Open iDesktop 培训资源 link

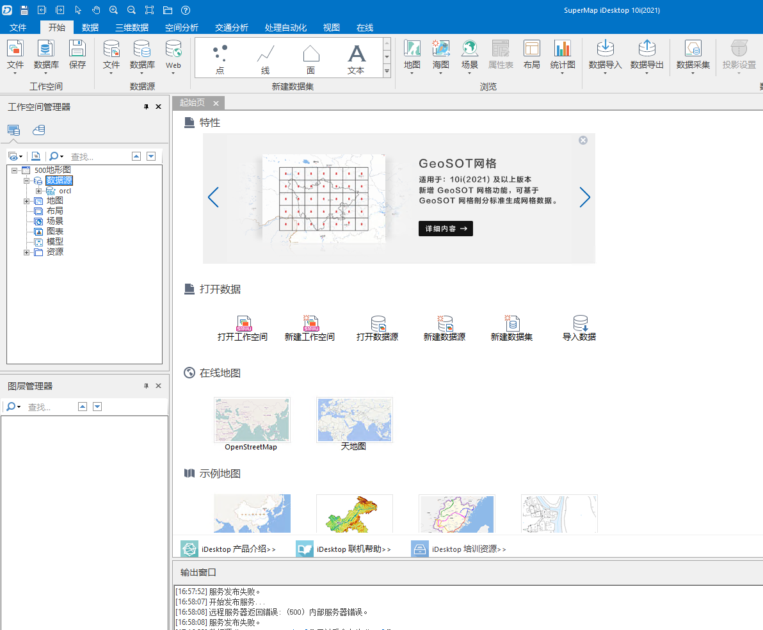click(459, 549)
